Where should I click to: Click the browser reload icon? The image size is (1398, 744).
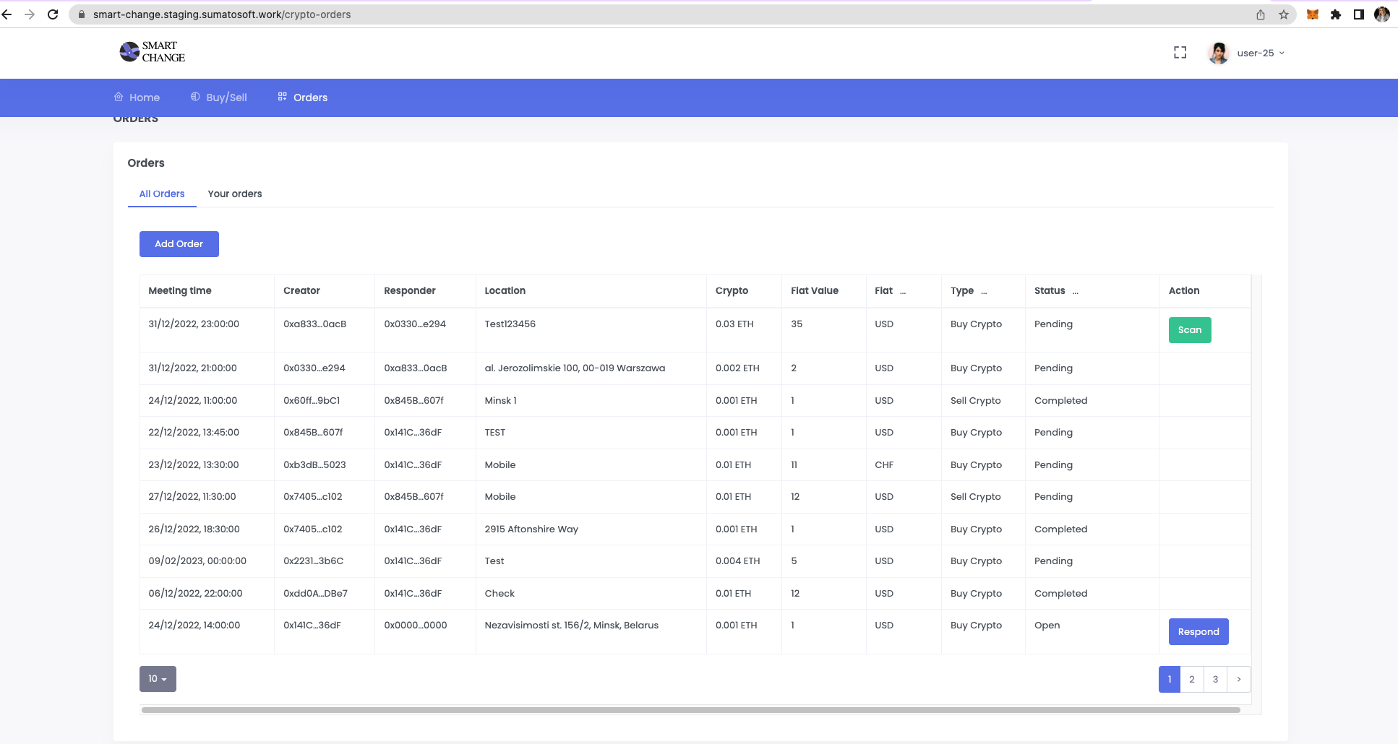pos(53,14)
